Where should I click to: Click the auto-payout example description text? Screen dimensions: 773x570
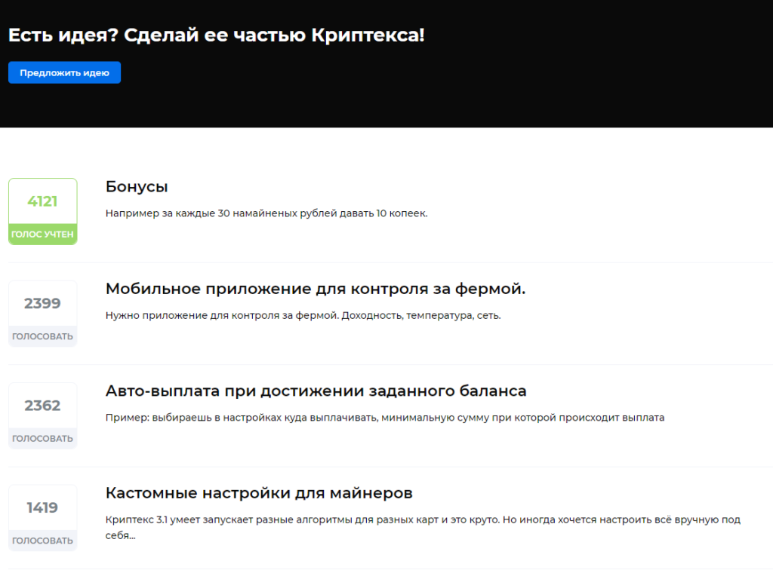click(x=384, y=417)
